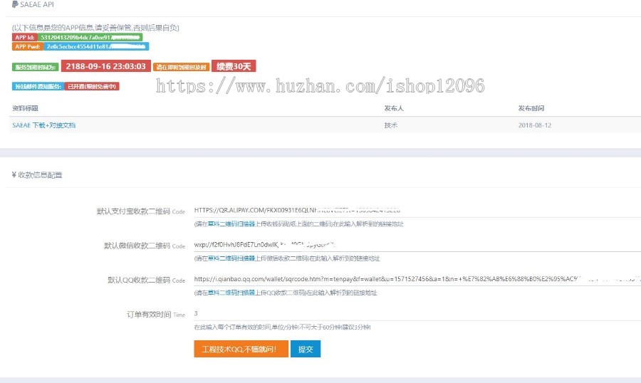641x383 pixels.
Task: Open 草料二维码扫描器 link under QQ field
Action: [x=231, y=293]
